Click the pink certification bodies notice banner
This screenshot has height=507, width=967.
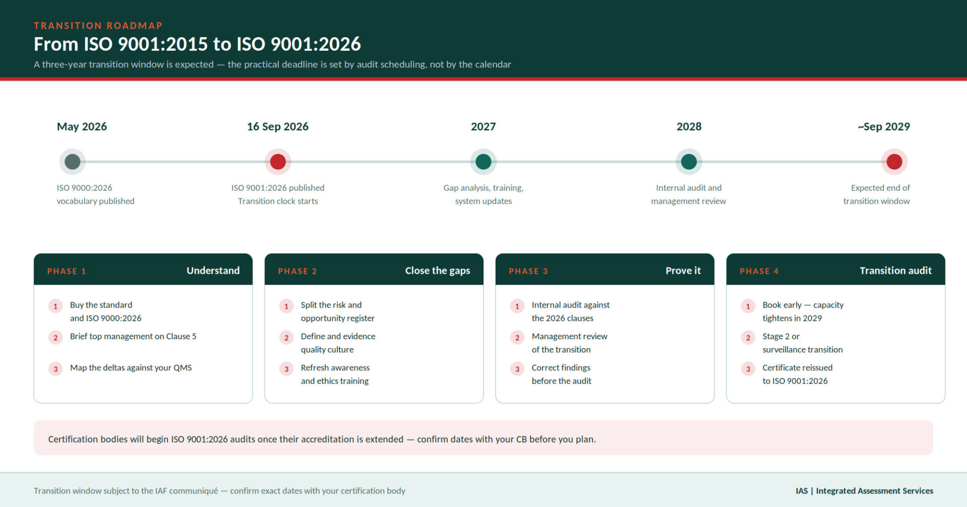pyautogui.click(x=483, y=438)
